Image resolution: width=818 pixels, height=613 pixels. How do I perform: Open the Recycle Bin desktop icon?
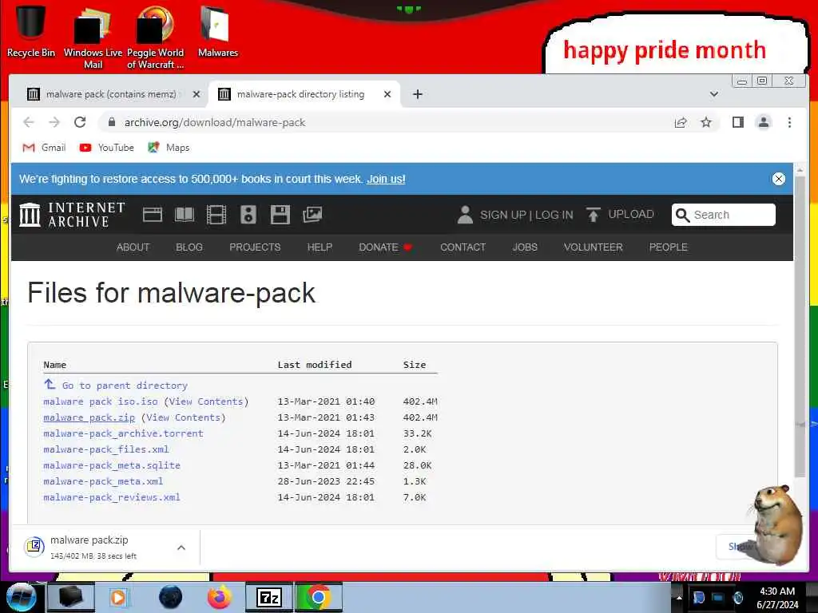pyautogui.click(x=30, y=31)
